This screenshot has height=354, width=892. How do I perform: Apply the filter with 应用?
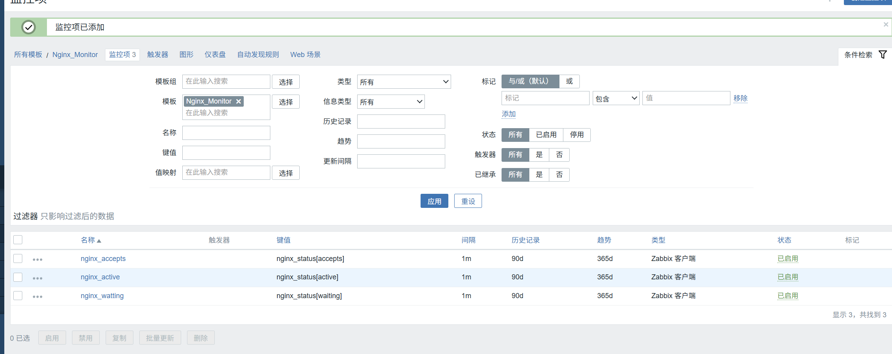pyautogui.click(x=434, y=201)
